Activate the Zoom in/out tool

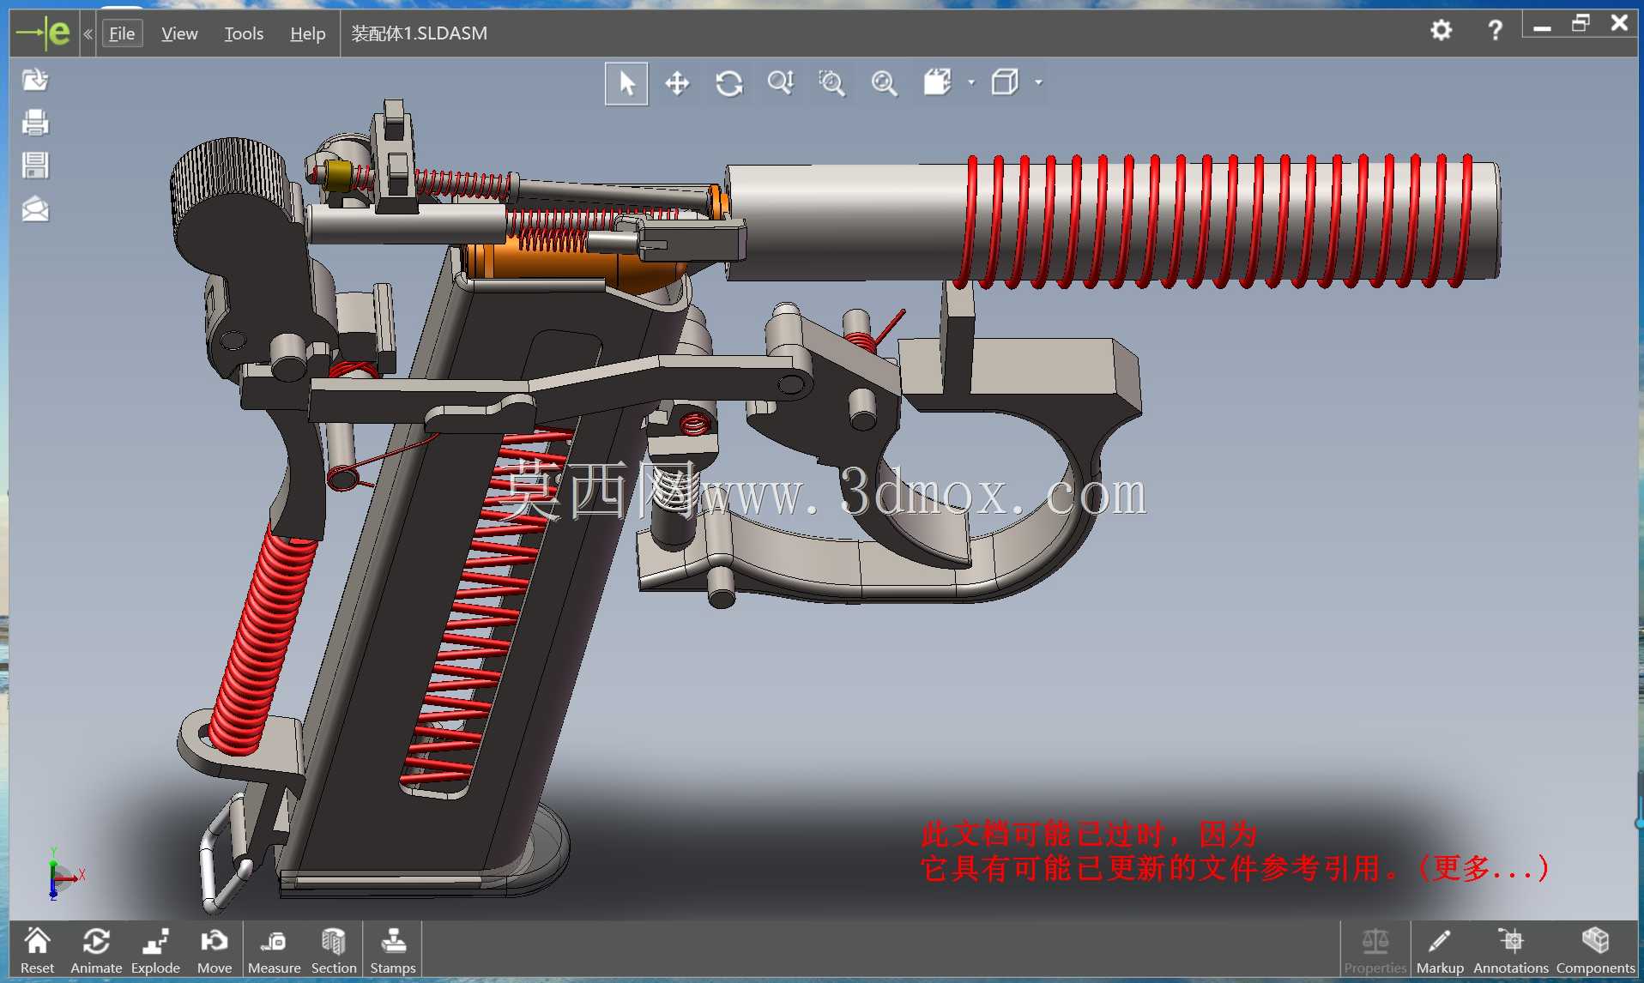click(x=781, y=83)
